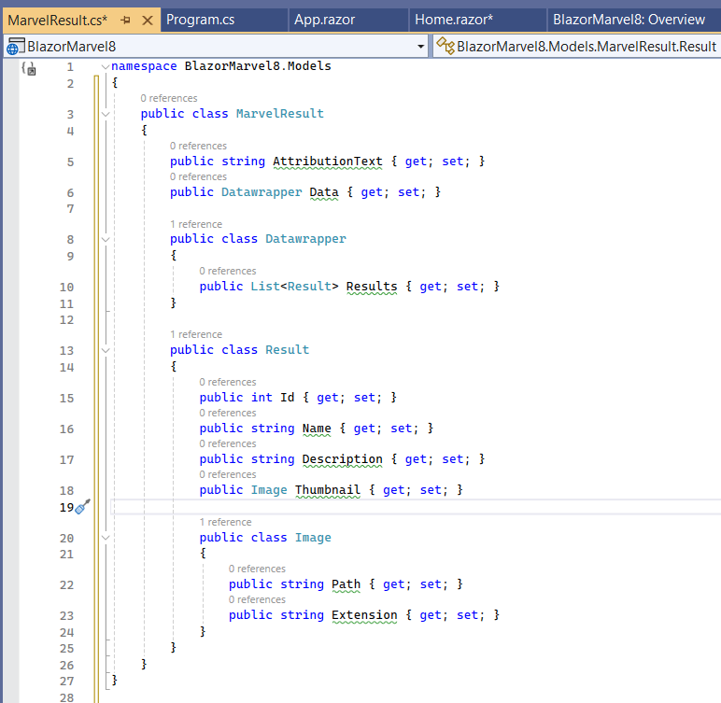Open 0 references link above Id property
This screenshot has height=703, width=721.
click(228, 382)
